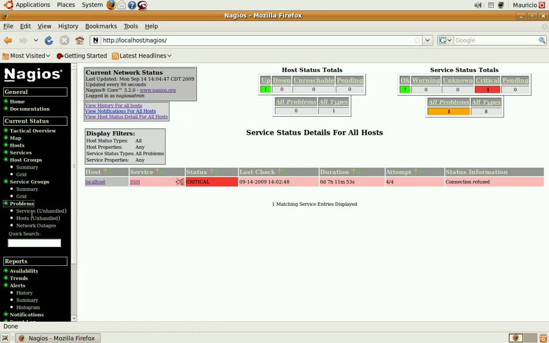Open the File menu
The height and width of the screenshot is (343, 549).
8,26
